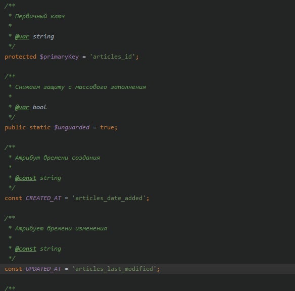Viewport: 295px width, 291px height.
Task: Click the comment 'Атрибует времени изменения'
Action: tap(61, 228)
